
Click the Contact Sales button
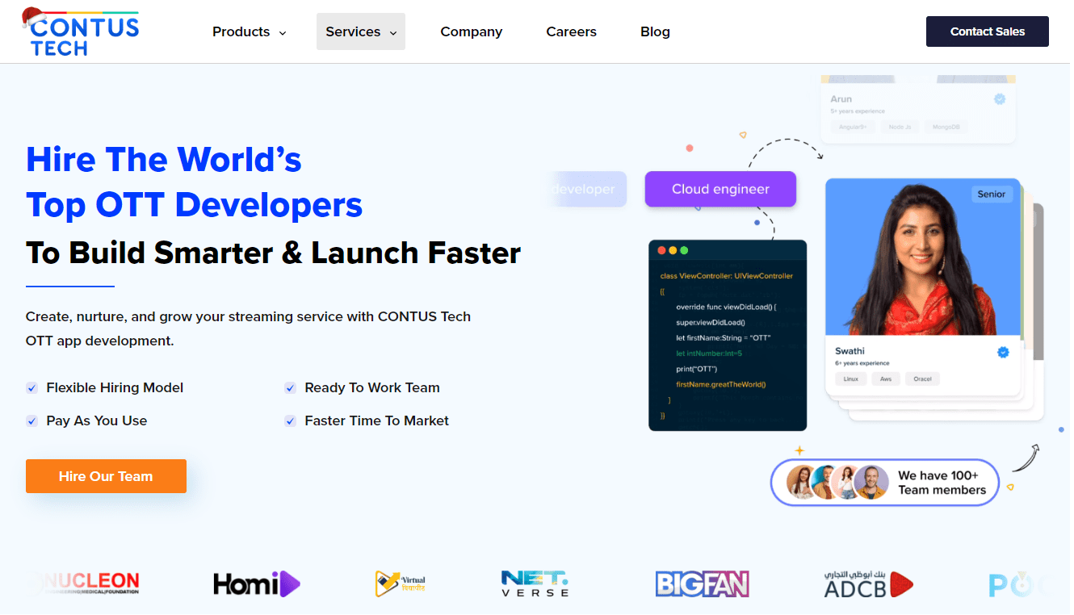(987, 31)
